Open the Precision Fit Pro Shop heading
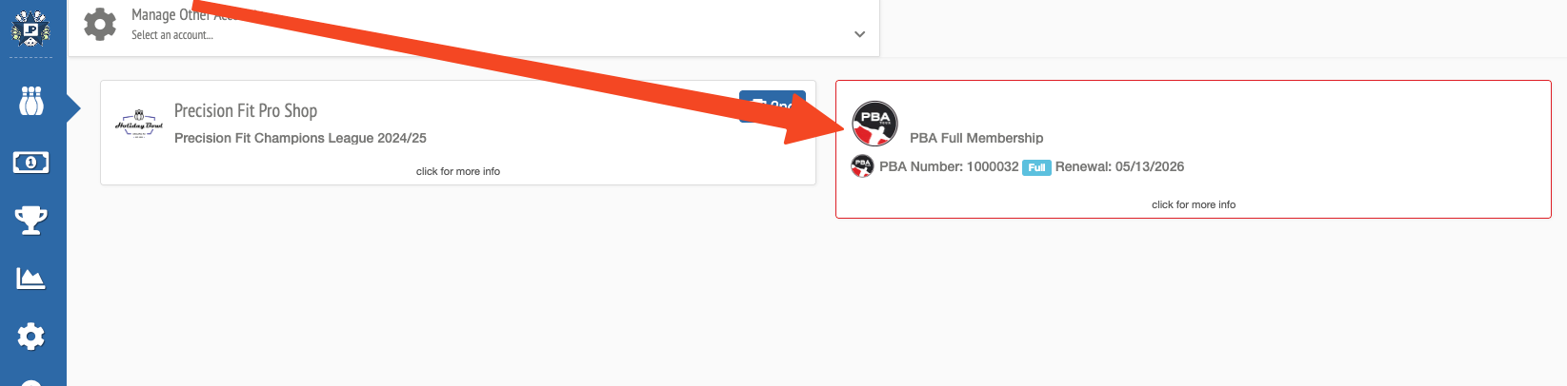This screenshot has width=1567, height=386. [246, 110]
